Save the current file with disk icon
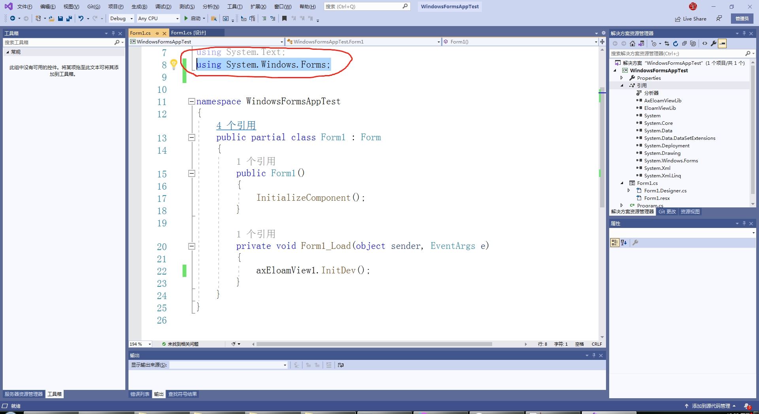 point(60,18)
